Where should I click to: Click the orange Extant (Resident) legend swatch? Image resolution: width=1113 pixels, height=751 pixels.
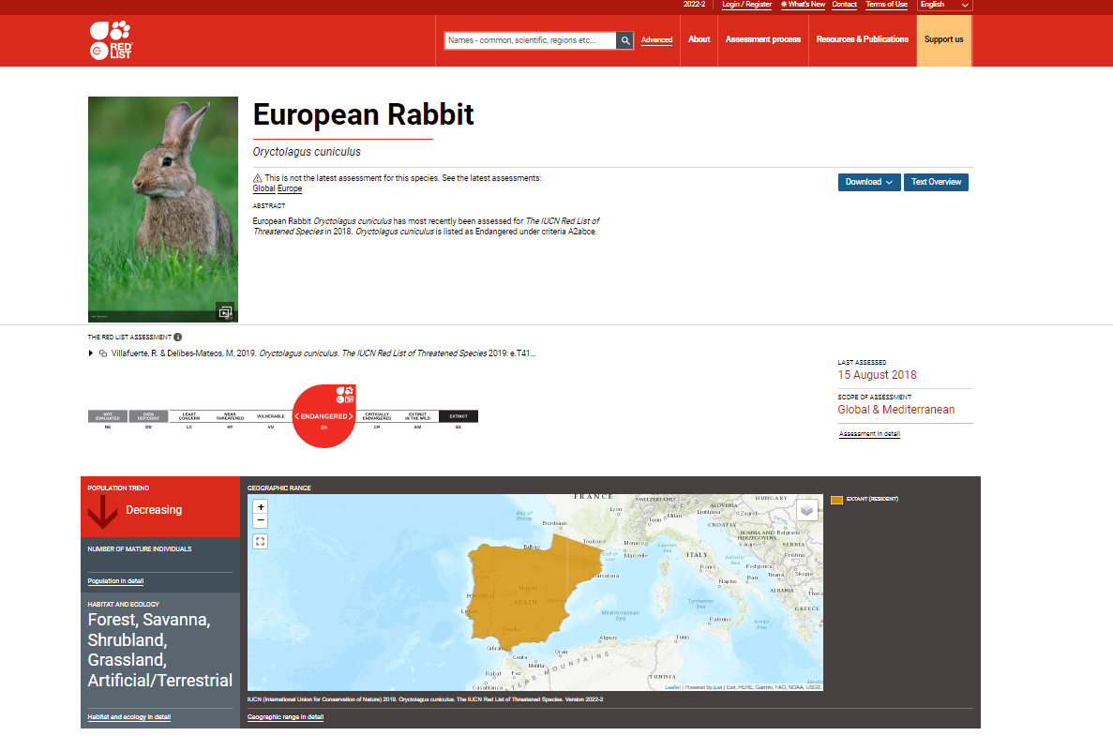click(836, 500)
